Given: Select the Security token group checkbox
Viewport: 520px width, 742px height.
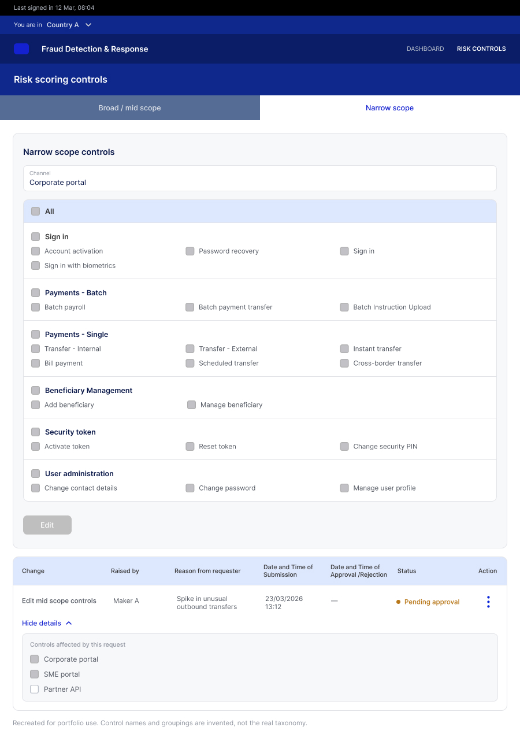Looking at the screenshot, I should [x=36, y=432].
